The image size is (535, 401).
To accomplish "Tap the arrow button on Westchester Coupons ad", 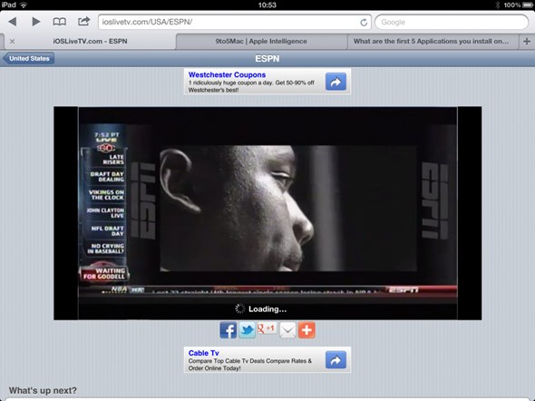I will [336, 82].
